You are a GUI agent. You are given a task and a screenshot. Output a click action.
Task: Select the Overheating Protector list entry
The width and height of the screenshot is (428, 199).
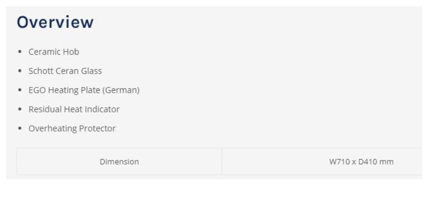(72, 128)
